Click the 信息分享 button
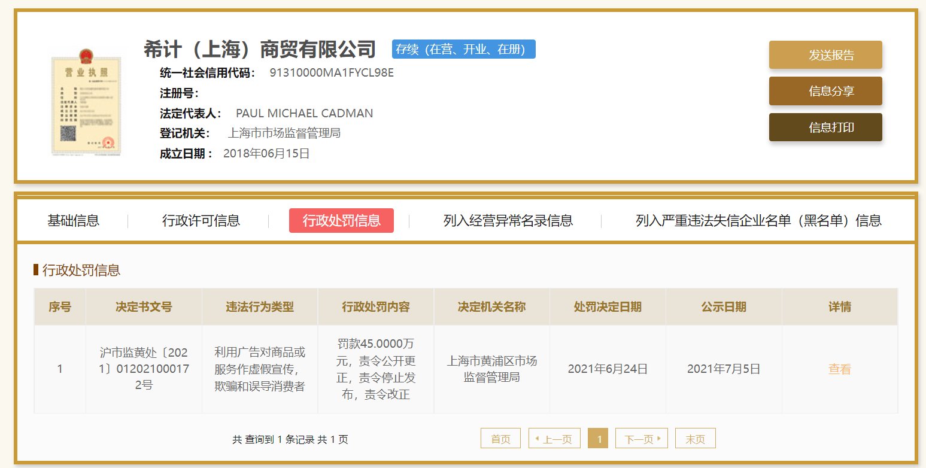The width and height of the screenshot is (926, 468). 825,91
